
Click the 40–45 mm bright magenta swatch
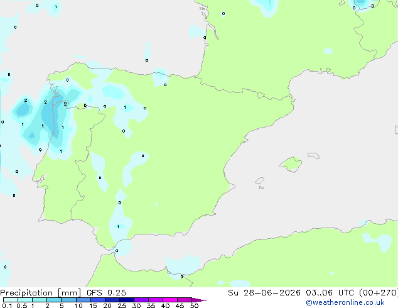[x=170, y=300]
